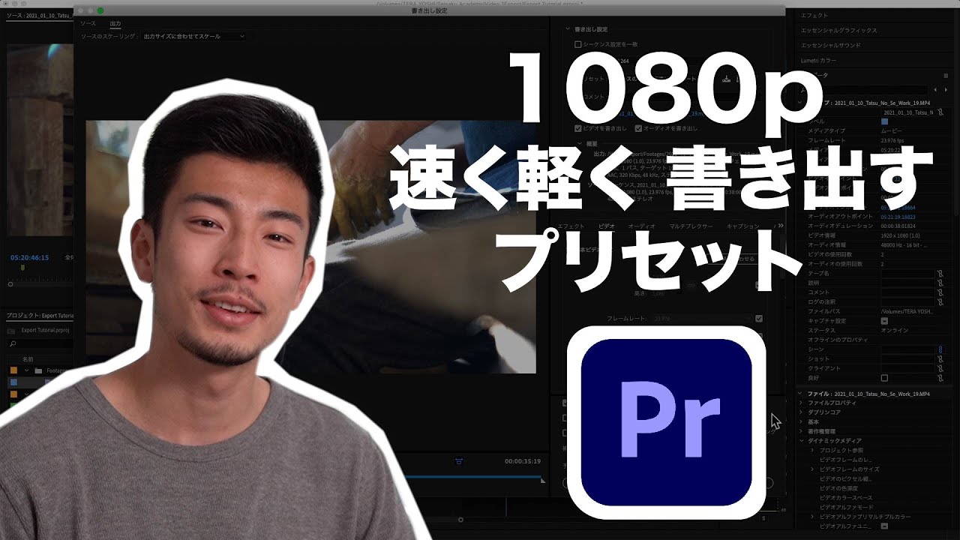Image resolution: width=960 pixels, height=540 pixels.
Task: Expand the 著作権管理 section
Action: (801, 431)
